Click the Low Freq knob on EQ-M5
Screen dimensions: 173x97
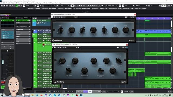coord(61,30)
